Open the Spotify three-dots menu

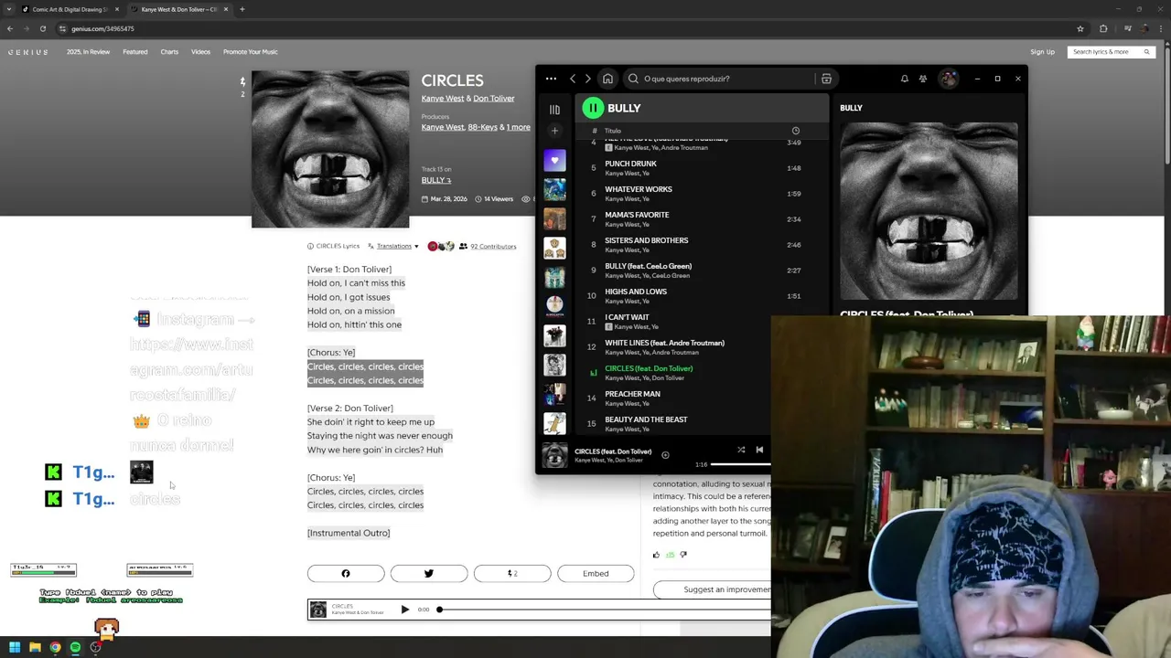tap(551, 79)
